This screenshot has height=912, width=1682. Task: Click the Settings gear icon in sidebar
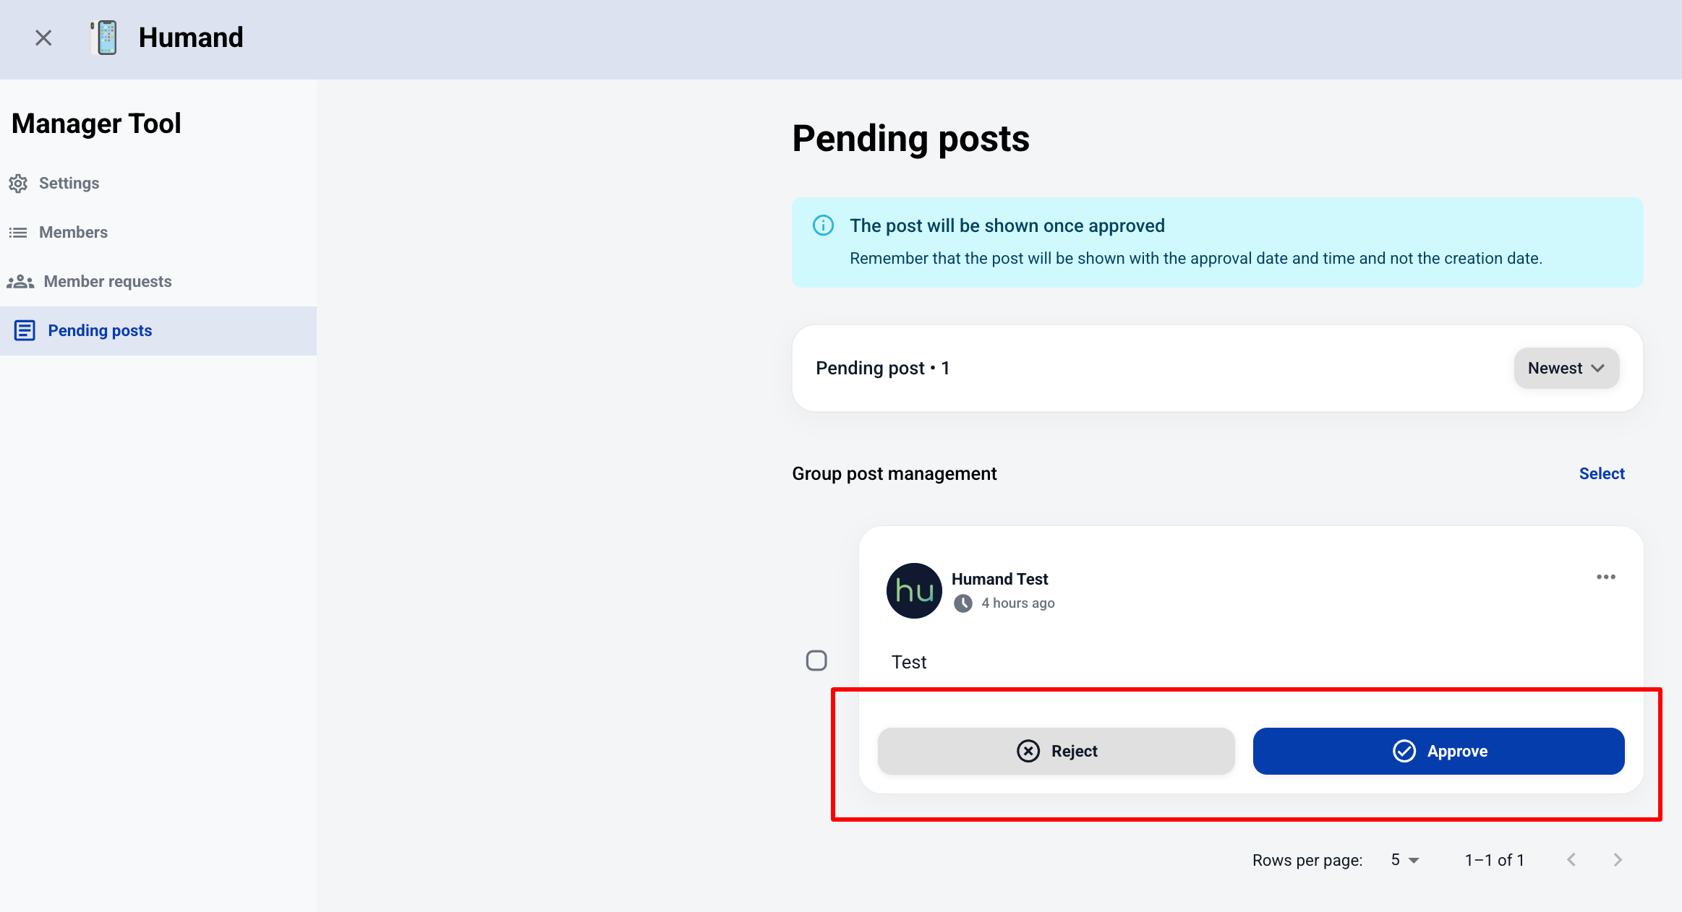18,184
